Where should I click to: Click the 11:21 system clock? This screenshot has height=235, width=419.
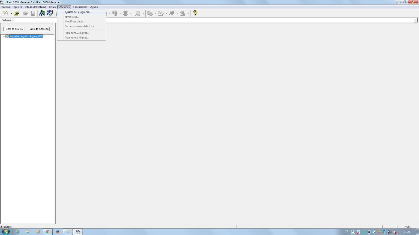tap(407, 232)
